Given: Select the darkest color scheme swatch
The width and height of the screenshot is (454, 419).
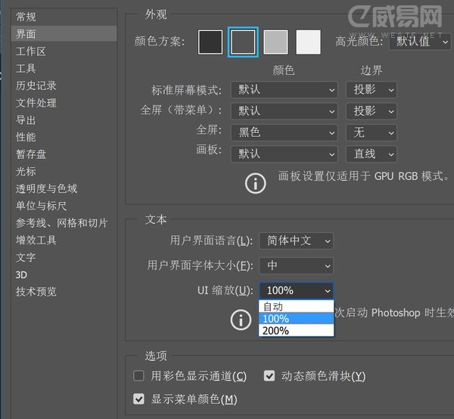Looking at the screenshot, I should point(210,42).
